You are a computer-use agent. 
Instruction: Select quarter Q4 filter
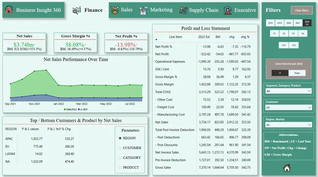pos(303,33)
